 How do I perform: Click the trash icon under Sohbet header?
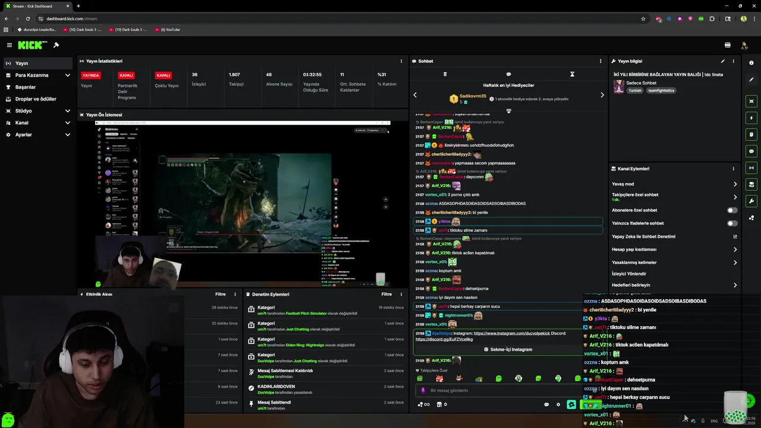[445, 74]
